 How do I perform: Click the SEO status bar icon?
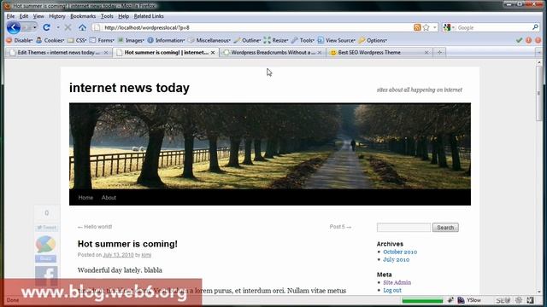503,300
